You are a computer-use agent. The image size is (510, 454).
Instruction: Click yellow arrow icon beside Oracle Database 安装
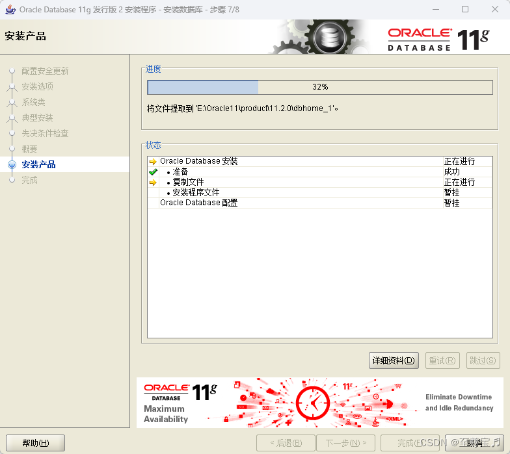click(x=153, y=161)
